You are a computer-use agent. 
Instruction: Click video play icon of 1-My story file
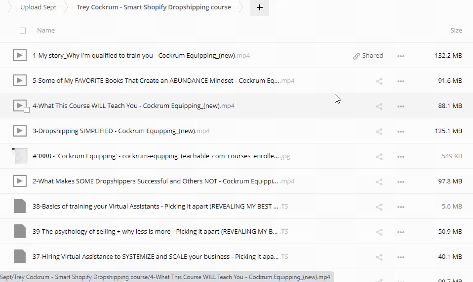pyautogui.click(x=19, y=56)
